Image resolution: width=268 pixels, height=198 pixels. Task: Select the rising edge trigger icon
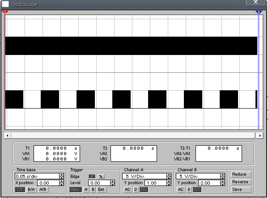[92, 176]
